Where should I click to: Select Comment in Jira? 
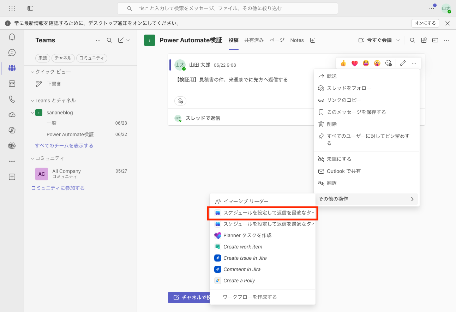[x=263, y=269]
